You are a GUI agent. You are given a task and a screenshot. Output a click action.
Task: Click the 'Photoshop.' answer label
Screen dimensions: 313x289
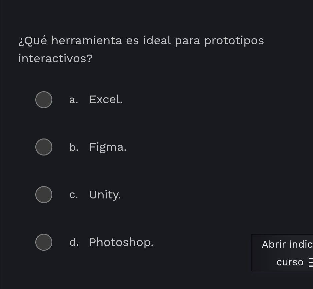121,242
